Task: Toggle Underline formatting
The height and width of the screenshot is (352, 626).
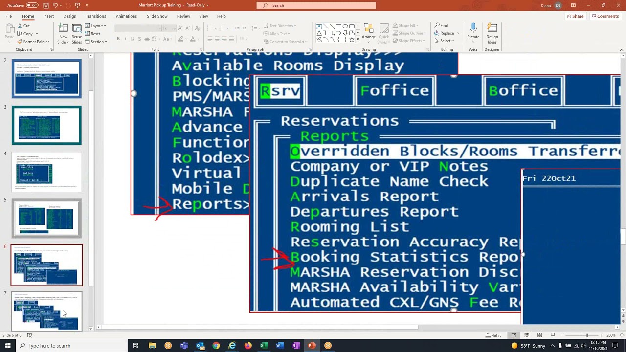Action: click(132, 39)
